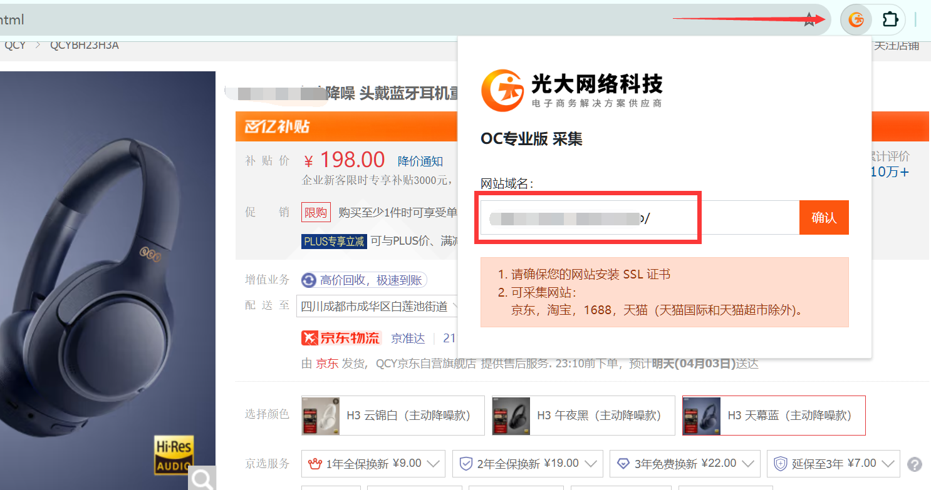Bookmark this page with the star icon
931x490 pixels.
pyautogui.click(x=810, y=20)
